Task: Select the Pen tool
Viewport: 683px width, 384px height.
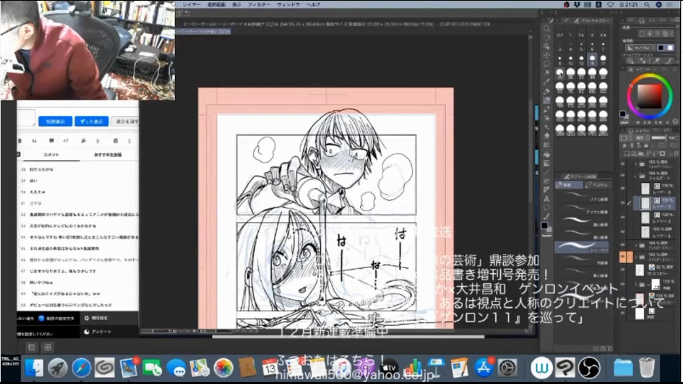Action: (546, 91)
